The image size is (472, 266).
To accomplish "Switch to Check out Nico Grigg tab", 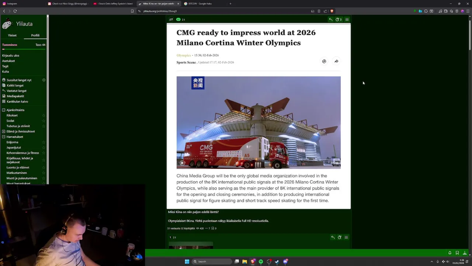I will (x=68, y=4).
